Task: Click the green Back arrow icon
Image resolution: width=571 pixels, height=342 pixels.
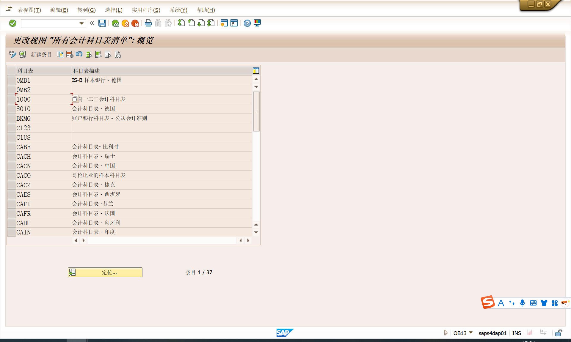Action: coord(115,23)
